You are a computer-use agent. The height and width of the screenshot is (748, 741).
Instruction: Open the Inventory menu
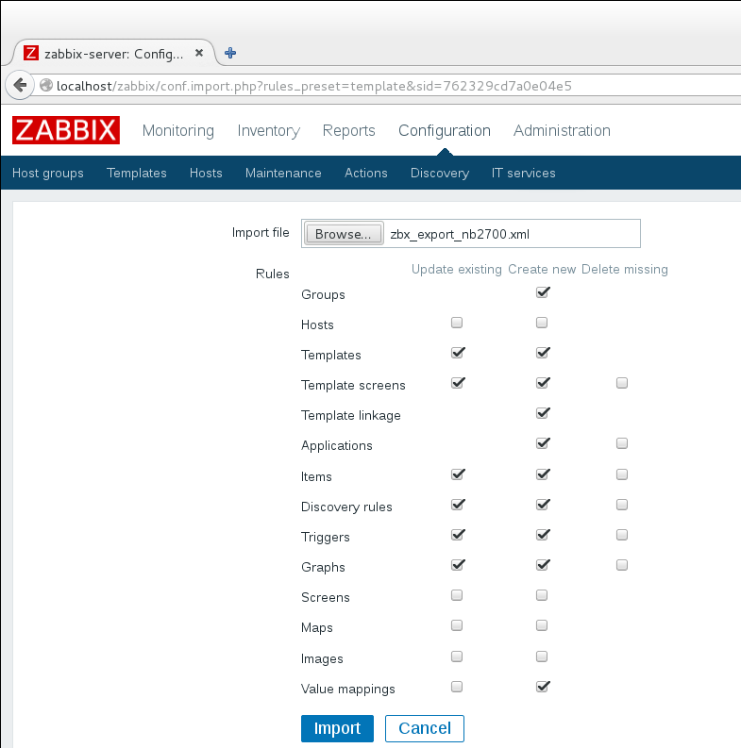point(268,130)
